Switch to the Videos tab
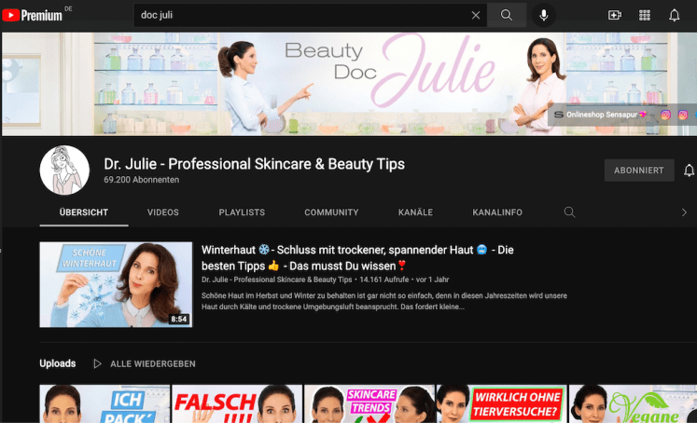Screen dimensions: 697x423 163,212
